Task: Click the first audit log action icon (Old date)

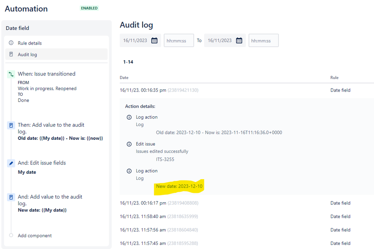Action: 11,125
